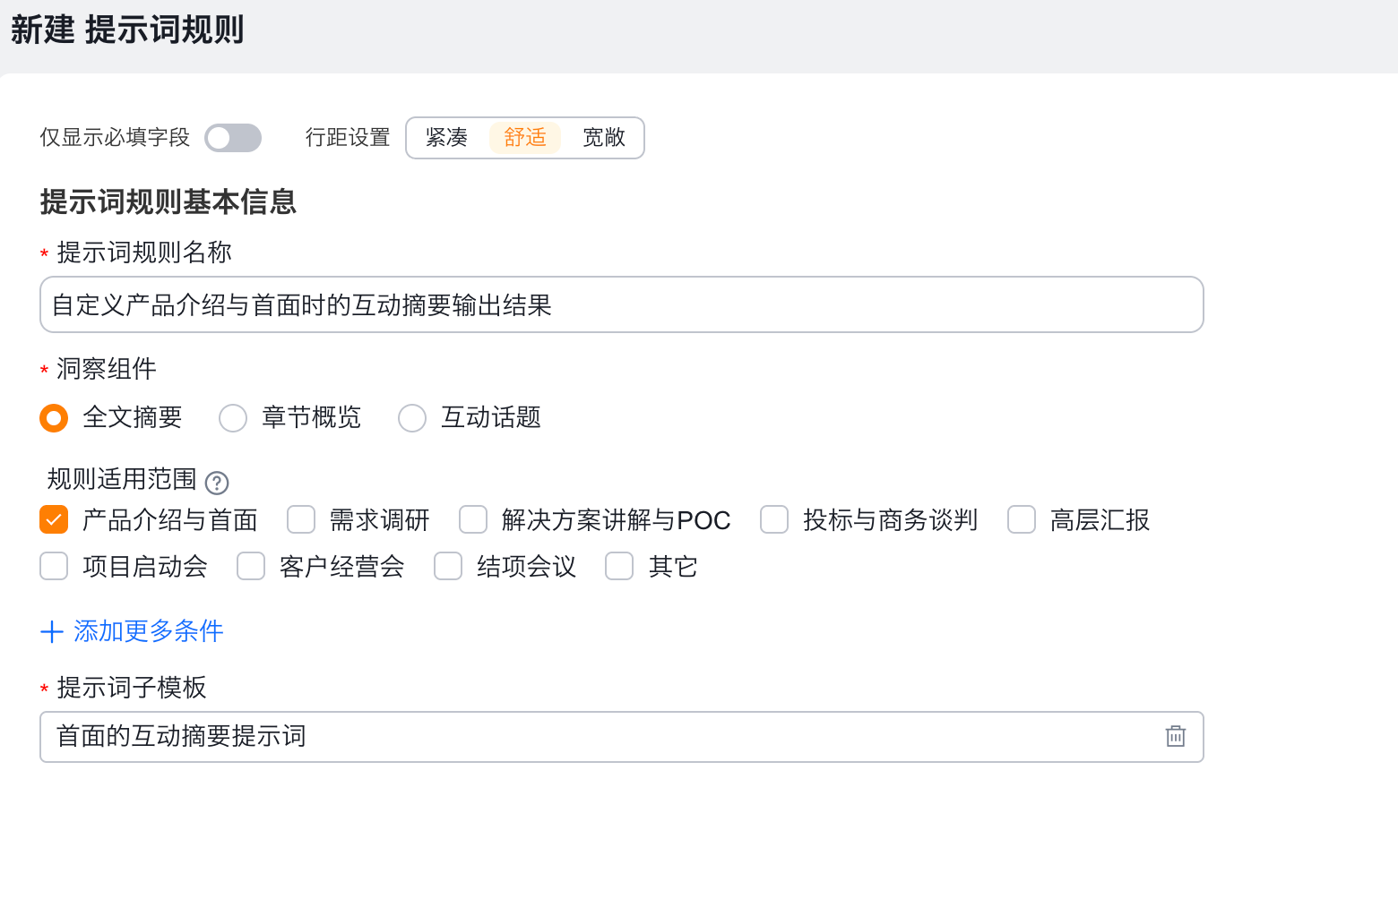1398x899 pixels.
Task: Select the 紧凑 line spacing option
Action: click(x=446, y=138)
